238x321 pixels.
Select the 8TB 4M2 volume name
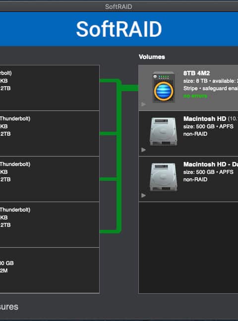(x=196, y=73)
